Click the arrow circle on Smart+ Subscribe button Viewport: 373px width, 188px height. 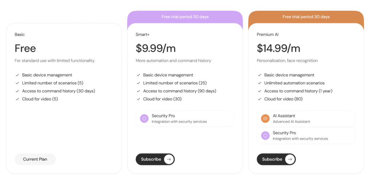pyautogui.click(x=169, y=159)
